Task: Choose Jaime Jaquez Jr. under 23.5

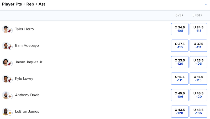Action: (x=198, y=62)
